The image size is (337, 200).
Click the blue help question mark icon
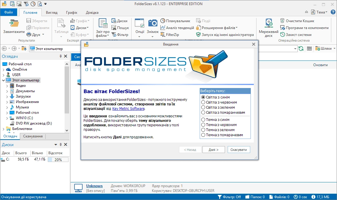(333, 12)
